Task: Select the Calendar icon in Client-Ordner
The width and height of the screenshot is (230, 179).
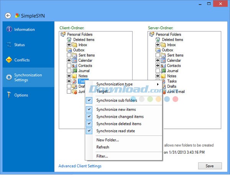Action: [75, 61]
